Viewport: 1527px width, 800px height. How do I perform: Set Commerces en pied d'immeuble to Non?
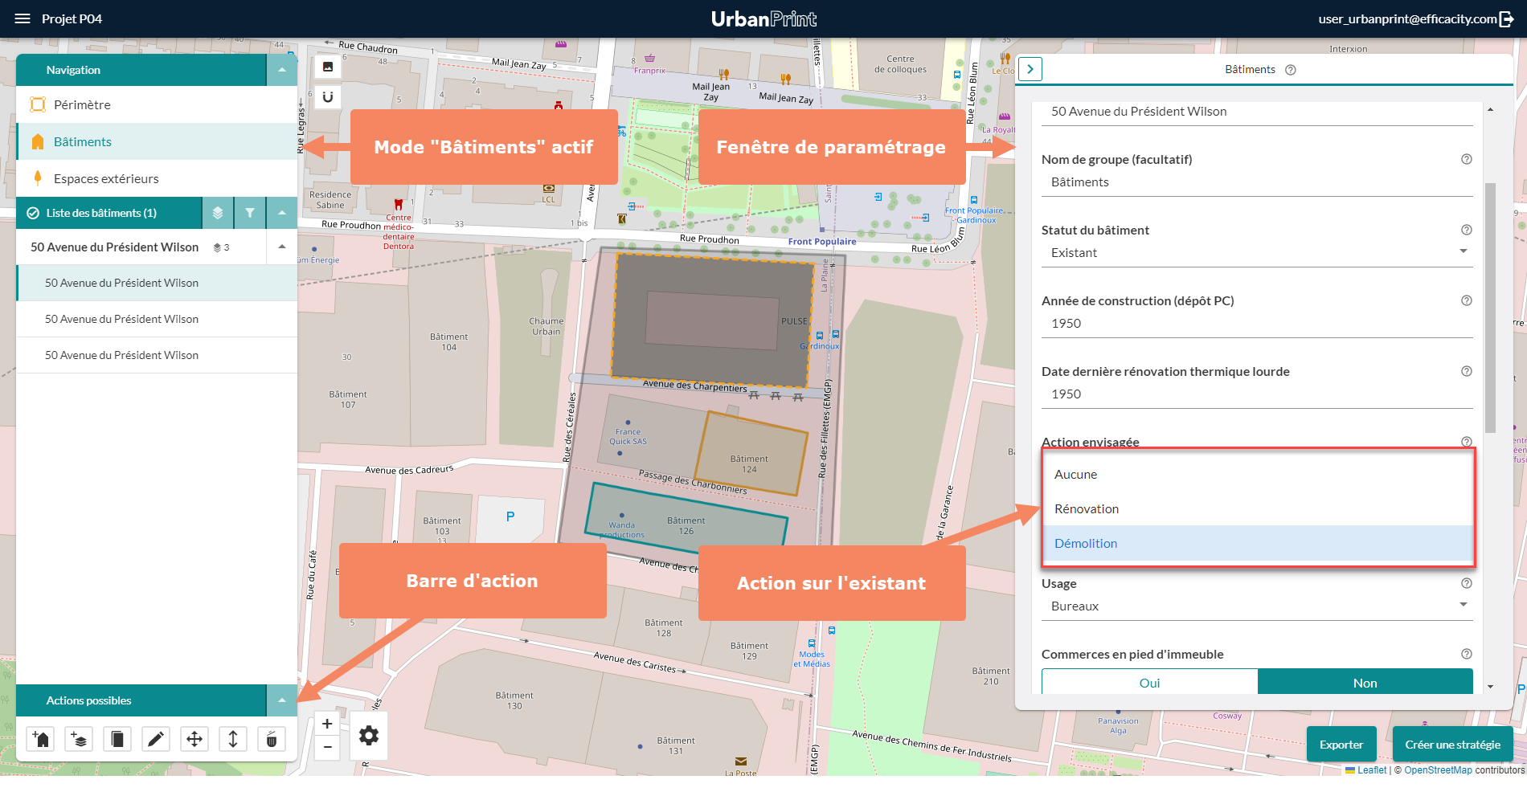(1365, 682)
